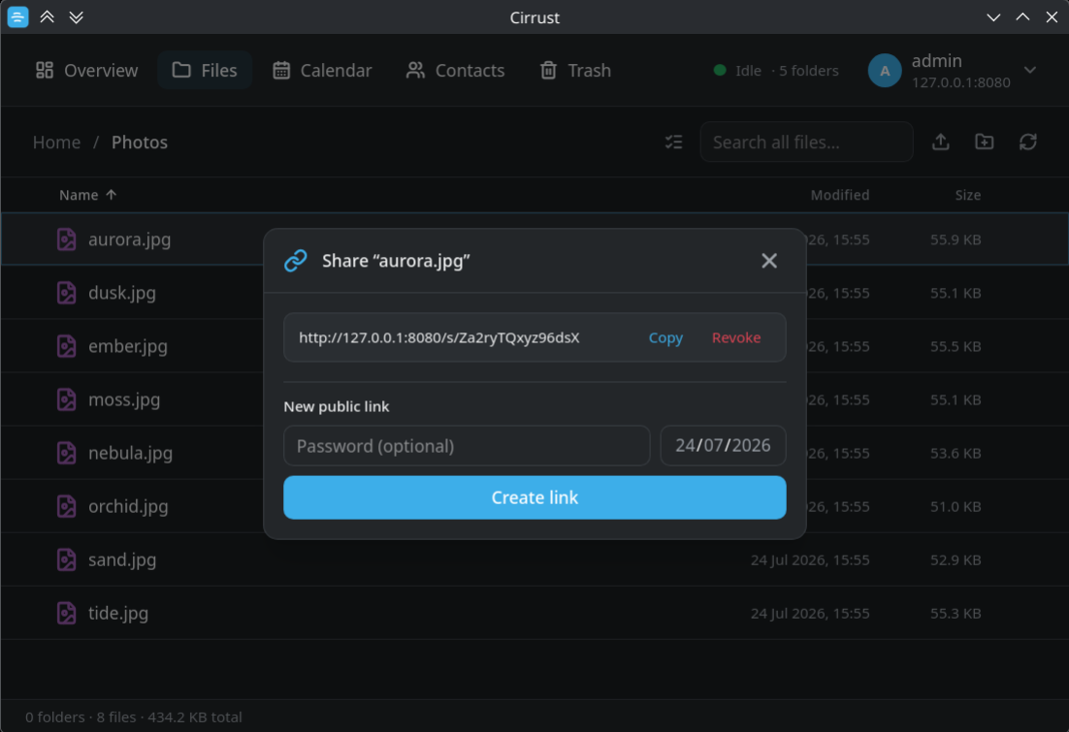Click the 5 folders sync label
Screen dimensions: 1069x732
(809, 70)
